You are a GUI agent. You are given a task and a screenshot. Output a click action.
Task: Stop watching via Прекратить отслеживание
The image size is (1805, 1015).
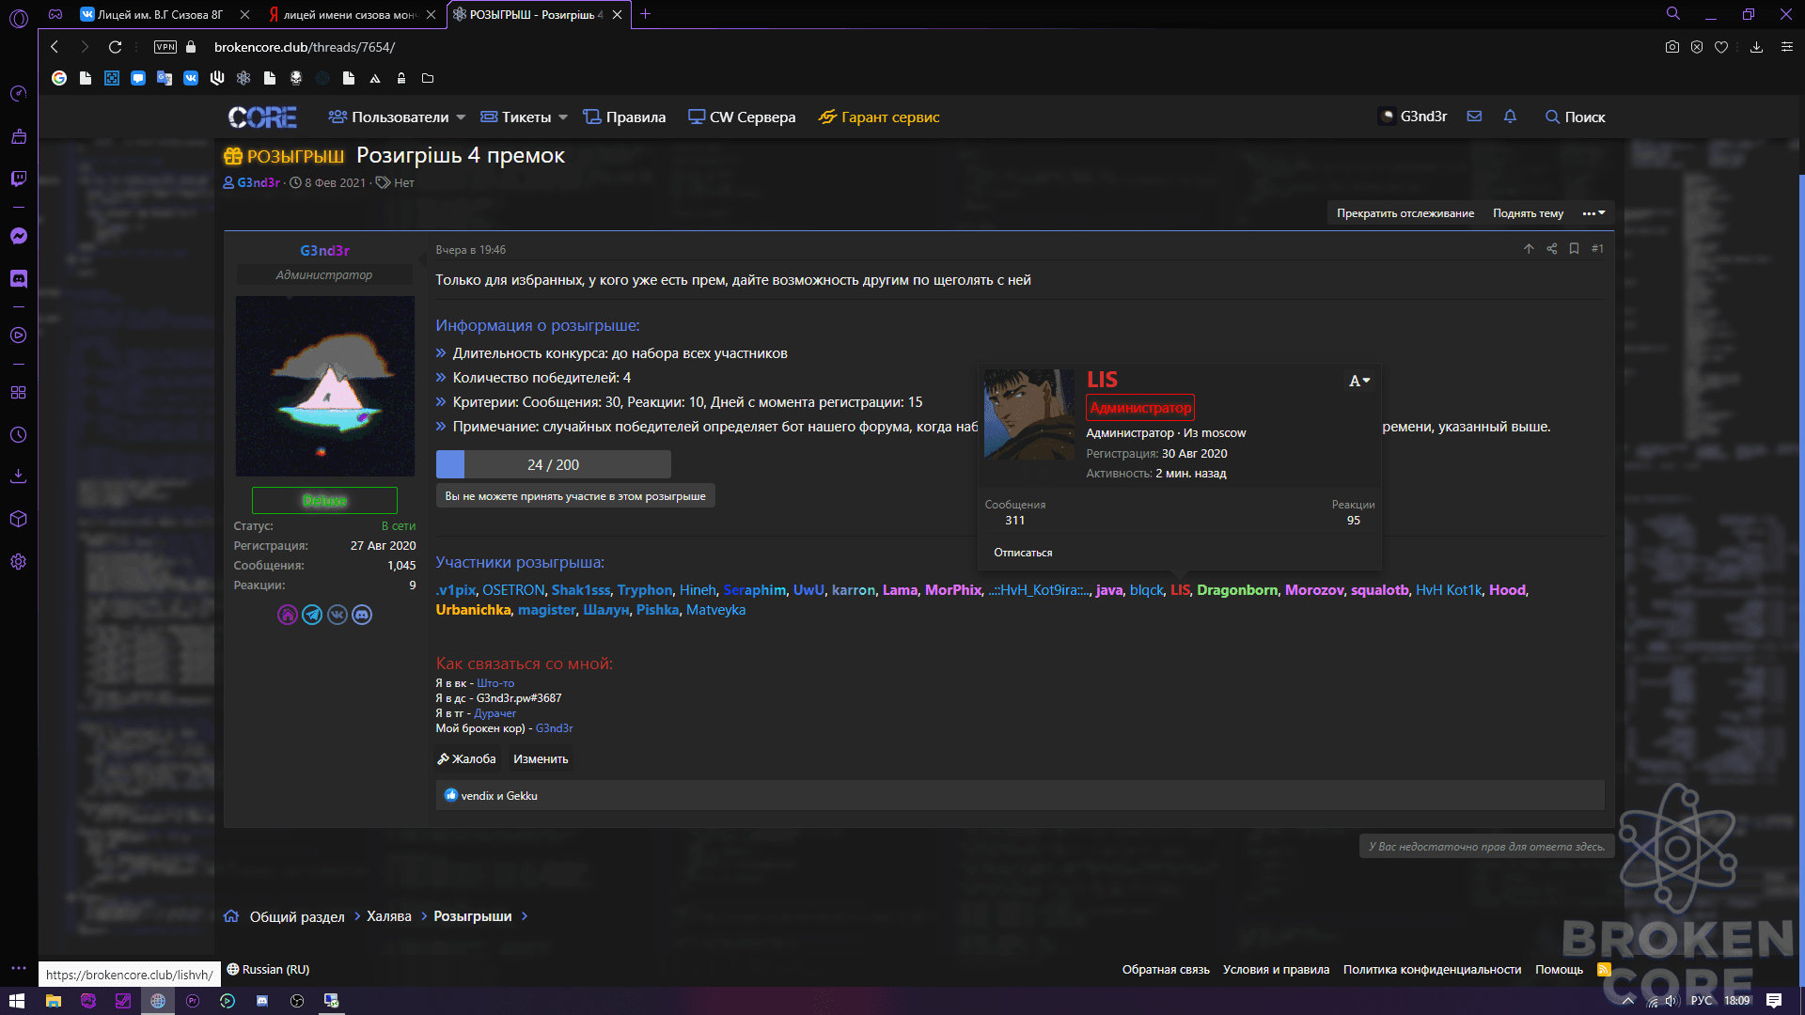(1405, 213)
